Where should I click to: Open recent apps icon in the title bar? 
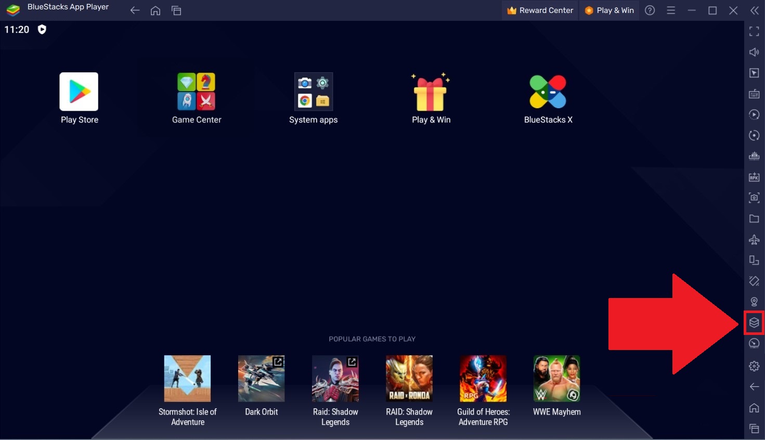(176, 10)
